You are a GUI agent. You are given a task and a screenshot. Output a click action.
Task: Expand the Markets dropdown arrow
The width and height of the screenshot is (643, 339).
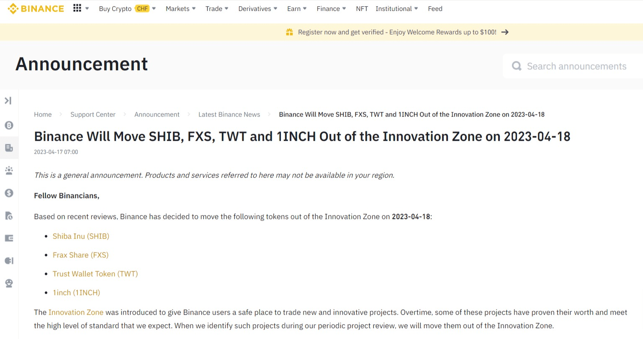click(x=194, y=8)
